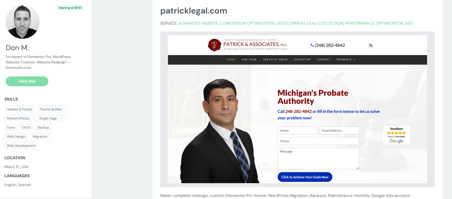The width and height of the screenshot is (452, 199).
Task: Click the Patrick & Associates seal logo
Action: click(214, 45)
